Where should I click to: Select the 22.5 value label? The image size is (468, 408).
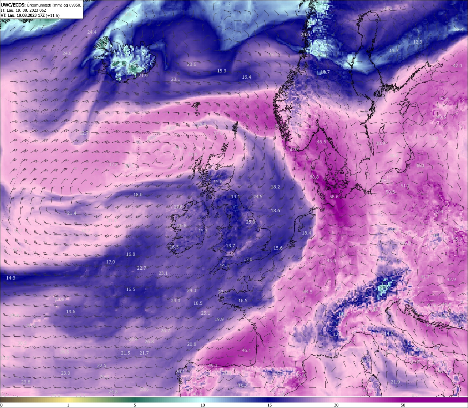(102, 366)
